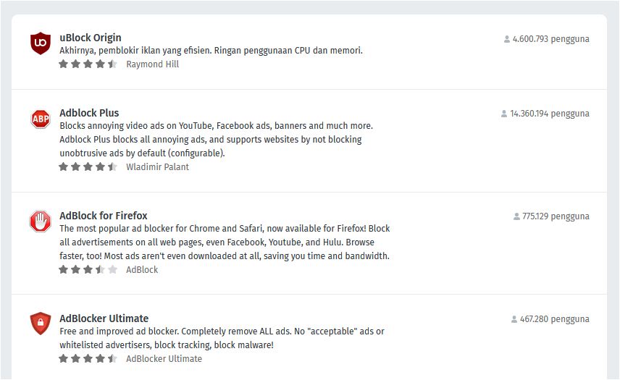Click user icon beside 467.280 pengguna
The width and height of the screenshot is (620, 380).
(514, 319)
